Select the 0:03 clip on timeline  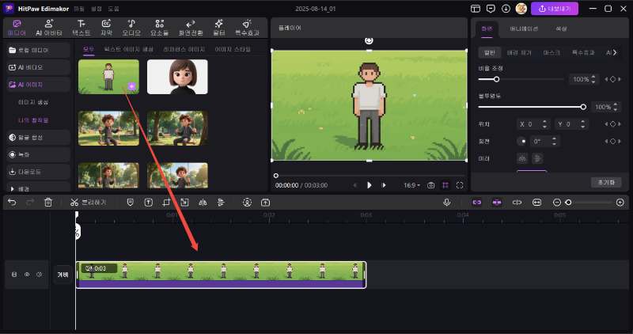pyautogui.click(x=222, y=275)
